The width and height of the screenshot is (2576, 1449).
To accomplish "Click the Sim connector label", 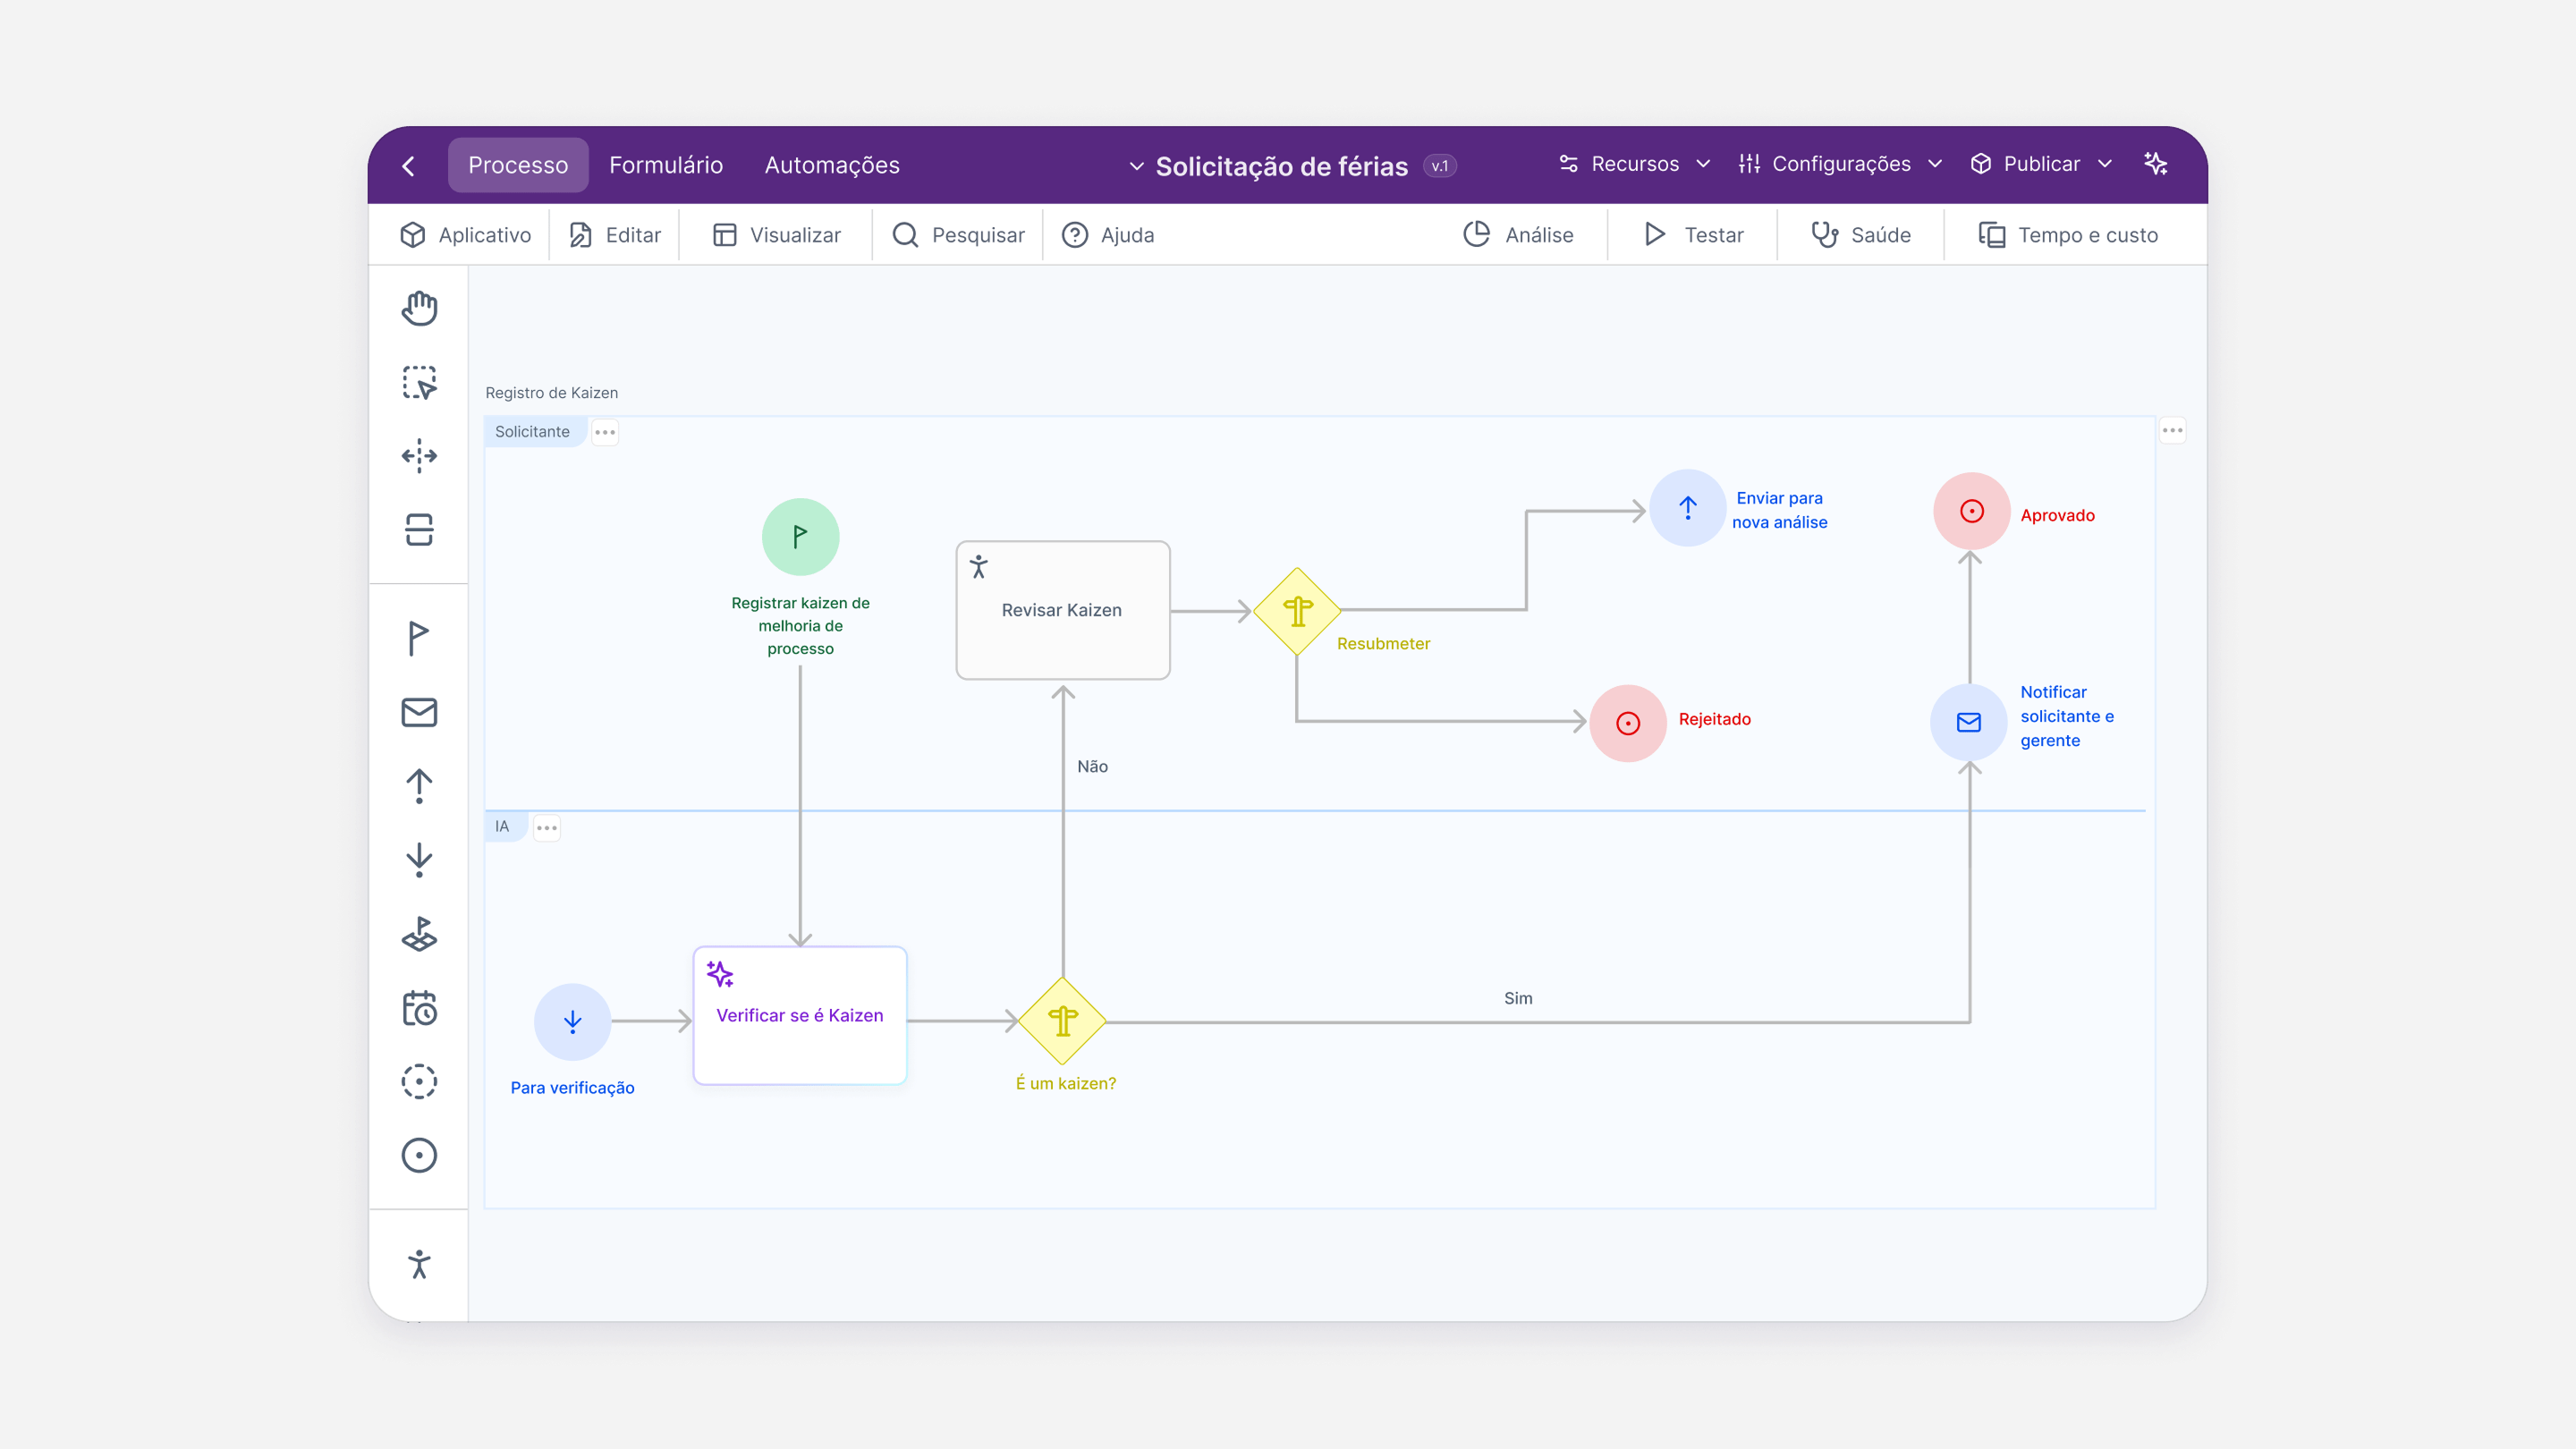I will (1518, 998).
